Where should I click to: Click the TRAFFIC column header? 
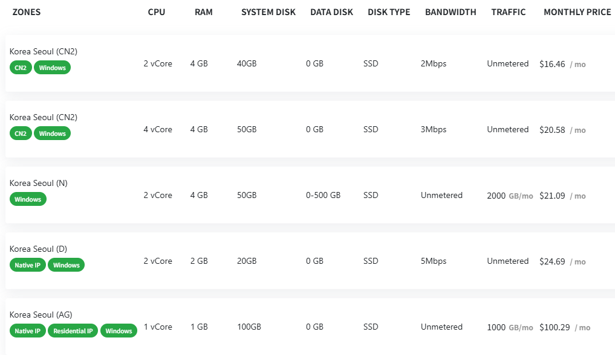[509, 12]
